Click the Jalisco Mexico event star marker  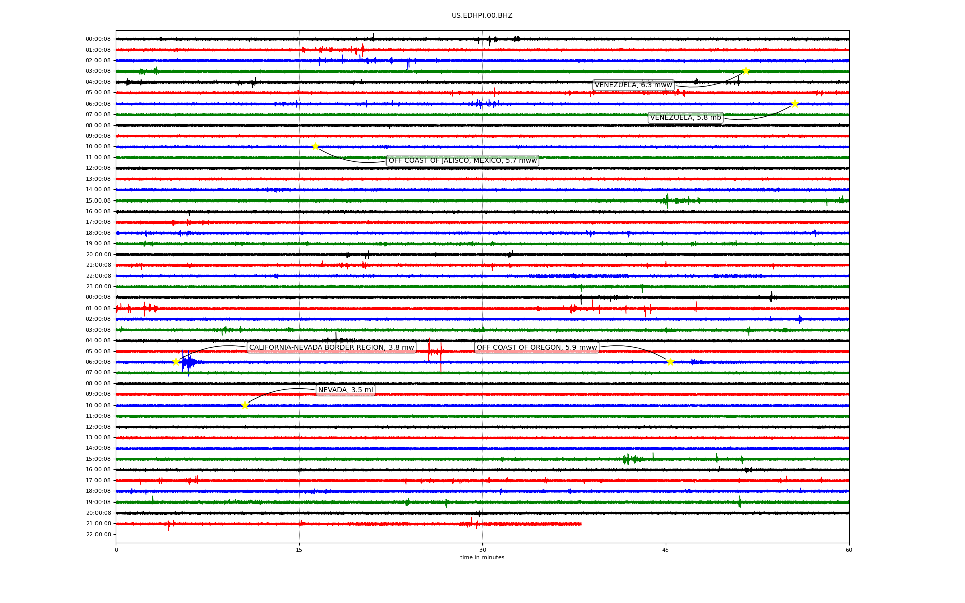click(315, 147)
